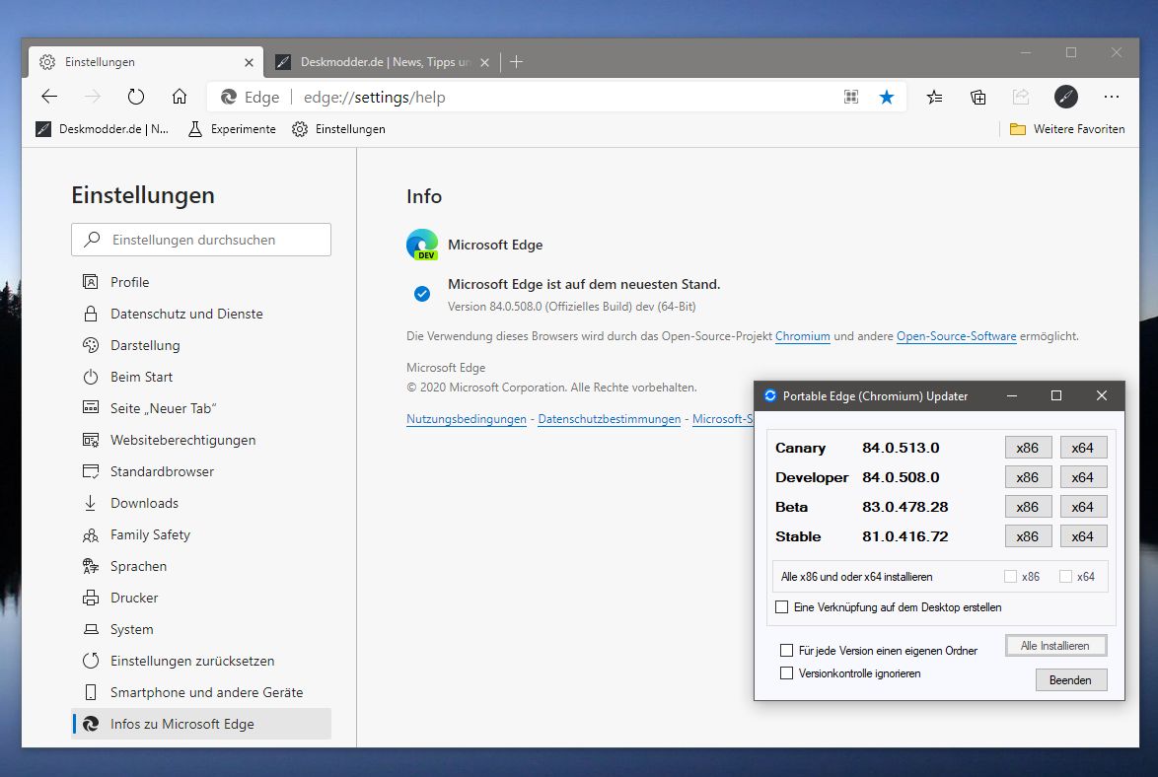This screenshot has height=777, width=1158.
Task: Click x86 button for Beta channel
Action: [1028, 507]
